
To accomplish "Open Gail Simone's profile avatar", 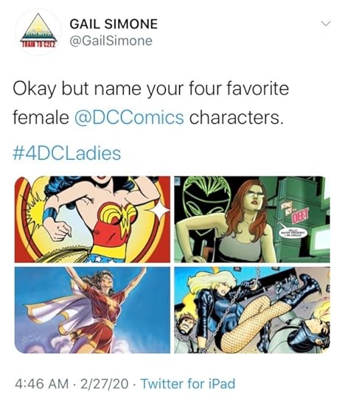I will 38,32.
